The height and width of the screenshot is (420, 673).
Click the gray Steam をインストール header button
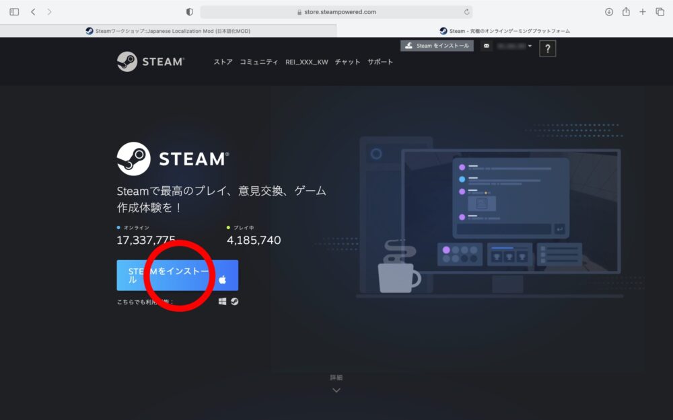[x=437, y=46]
